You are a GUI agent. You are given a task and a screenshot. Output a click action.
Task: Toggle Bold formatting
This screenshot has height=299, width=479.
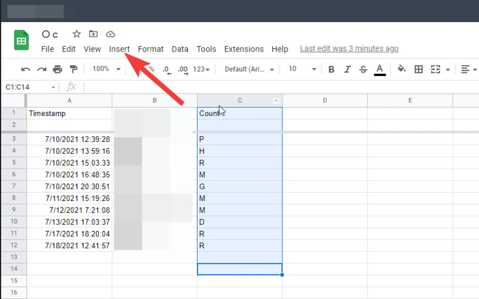tap(331, 69)
